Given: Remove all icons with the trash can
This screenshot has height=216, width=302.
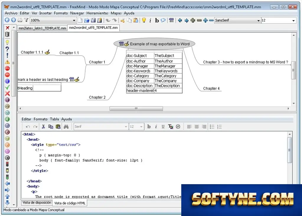Looking at the screenshot, I should click(x=7, y=34).
